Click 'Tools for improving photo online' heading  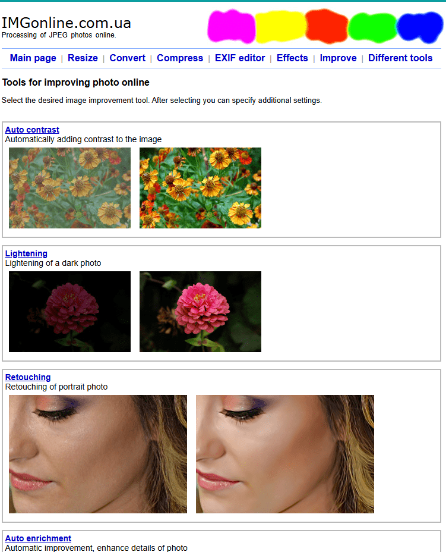coord(76,82)
